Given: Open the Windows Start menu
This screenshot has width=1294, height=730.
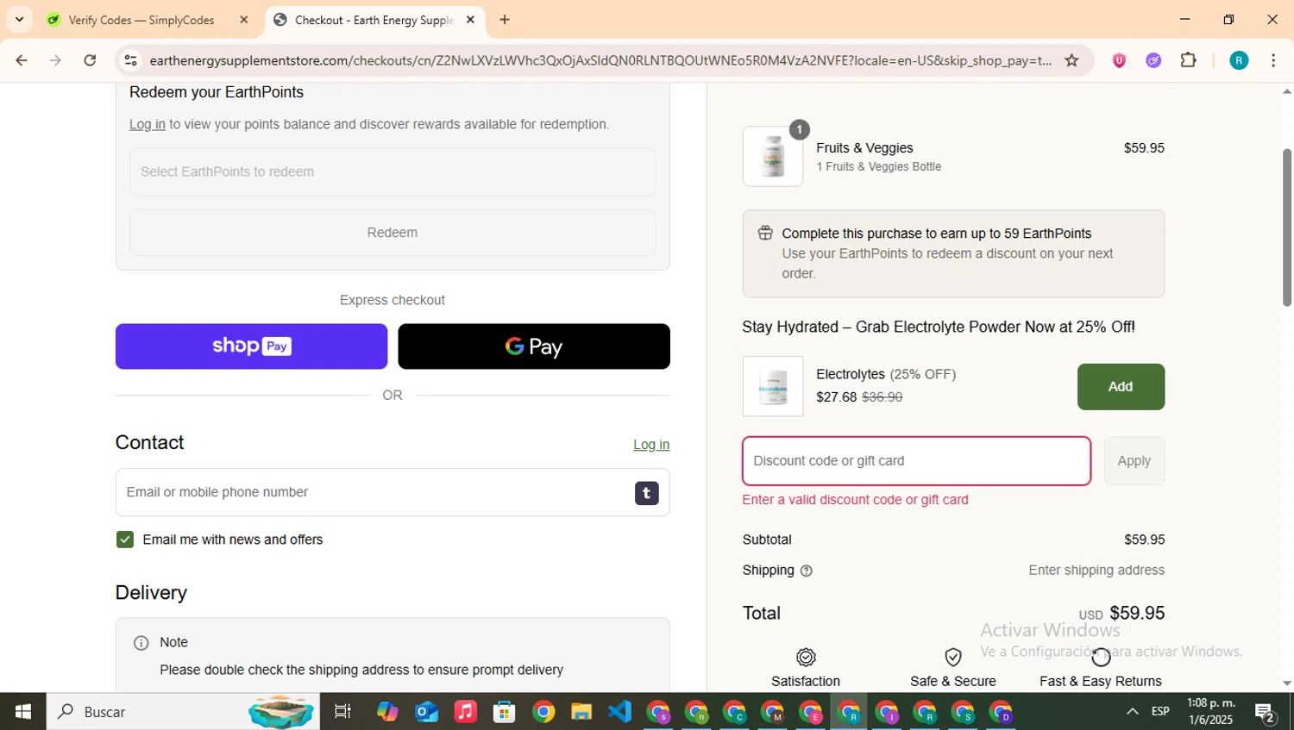Looking at the screenshot, I should (x=23, y=712).
